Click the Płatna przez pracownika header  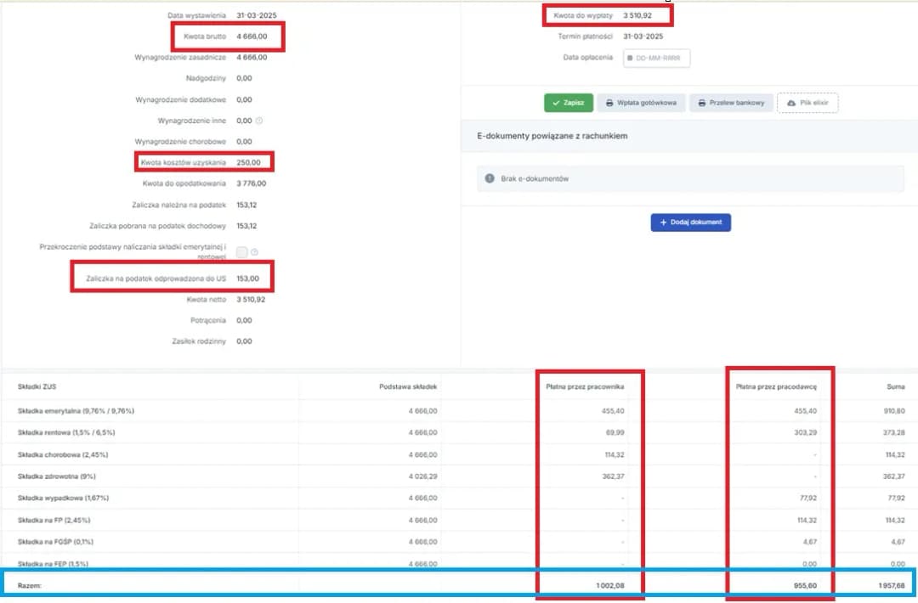(x=585, y=387)
